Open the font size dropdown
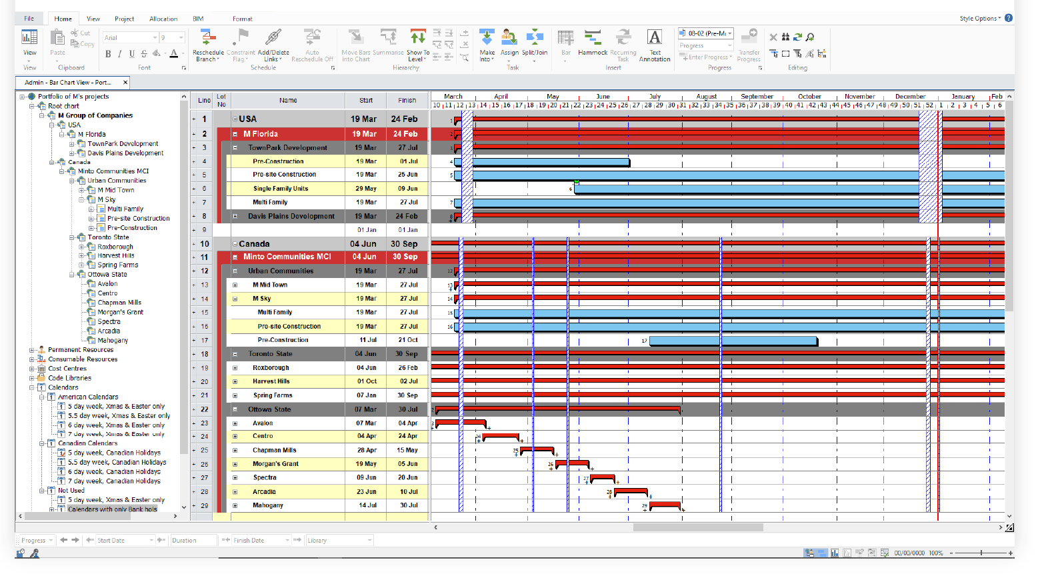Image resolution: width=1040 pixels, height=582 pixels. pos(181,37)
